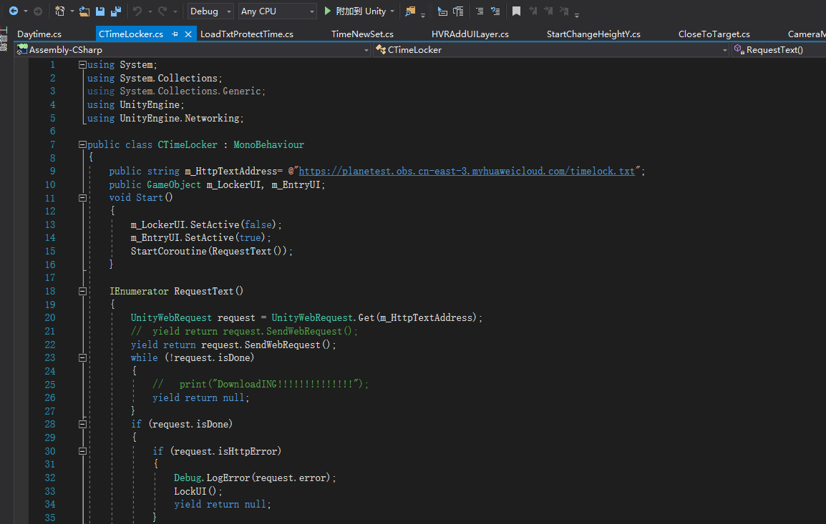Click the comment-out selected lines icon

click(x=480, y=11)
